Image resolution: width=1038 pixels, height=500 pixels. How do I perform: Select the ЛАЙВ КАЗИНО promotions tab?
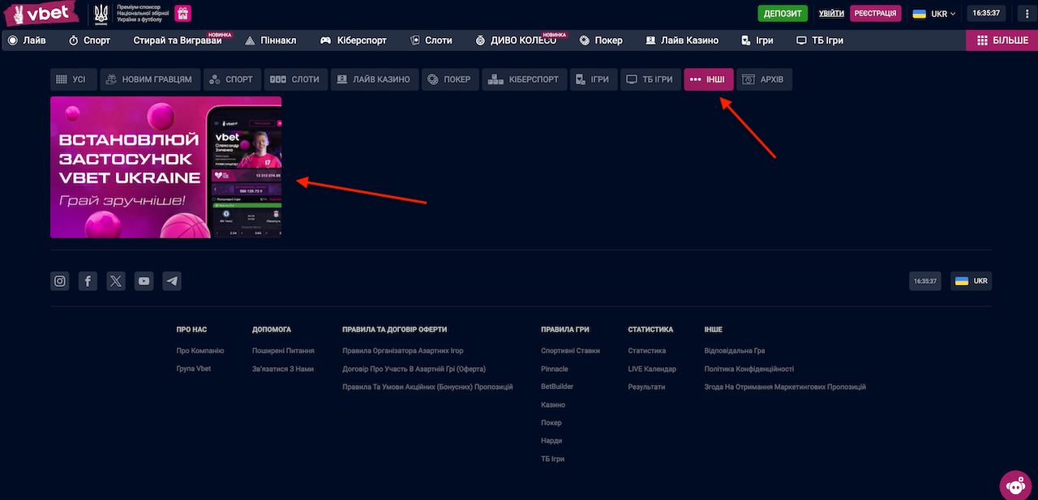pos(374,79)
